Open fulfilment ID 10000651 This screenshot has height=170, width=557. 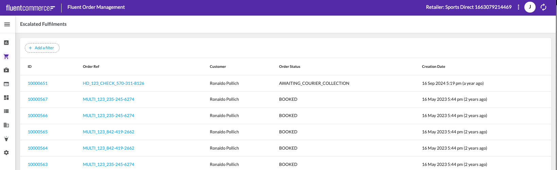(38, 83)
